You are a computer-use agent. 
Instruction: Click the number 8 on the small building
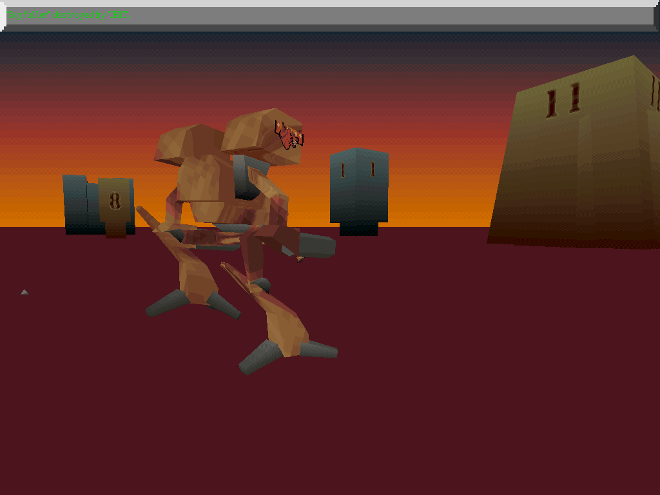[115, 202]
